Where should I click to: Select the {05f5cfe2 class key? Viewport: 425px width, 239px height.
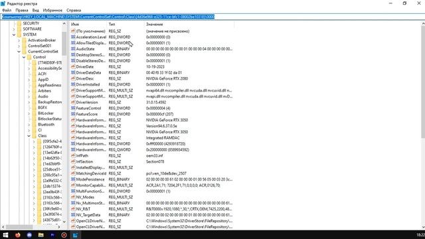[x=52, y=141]
